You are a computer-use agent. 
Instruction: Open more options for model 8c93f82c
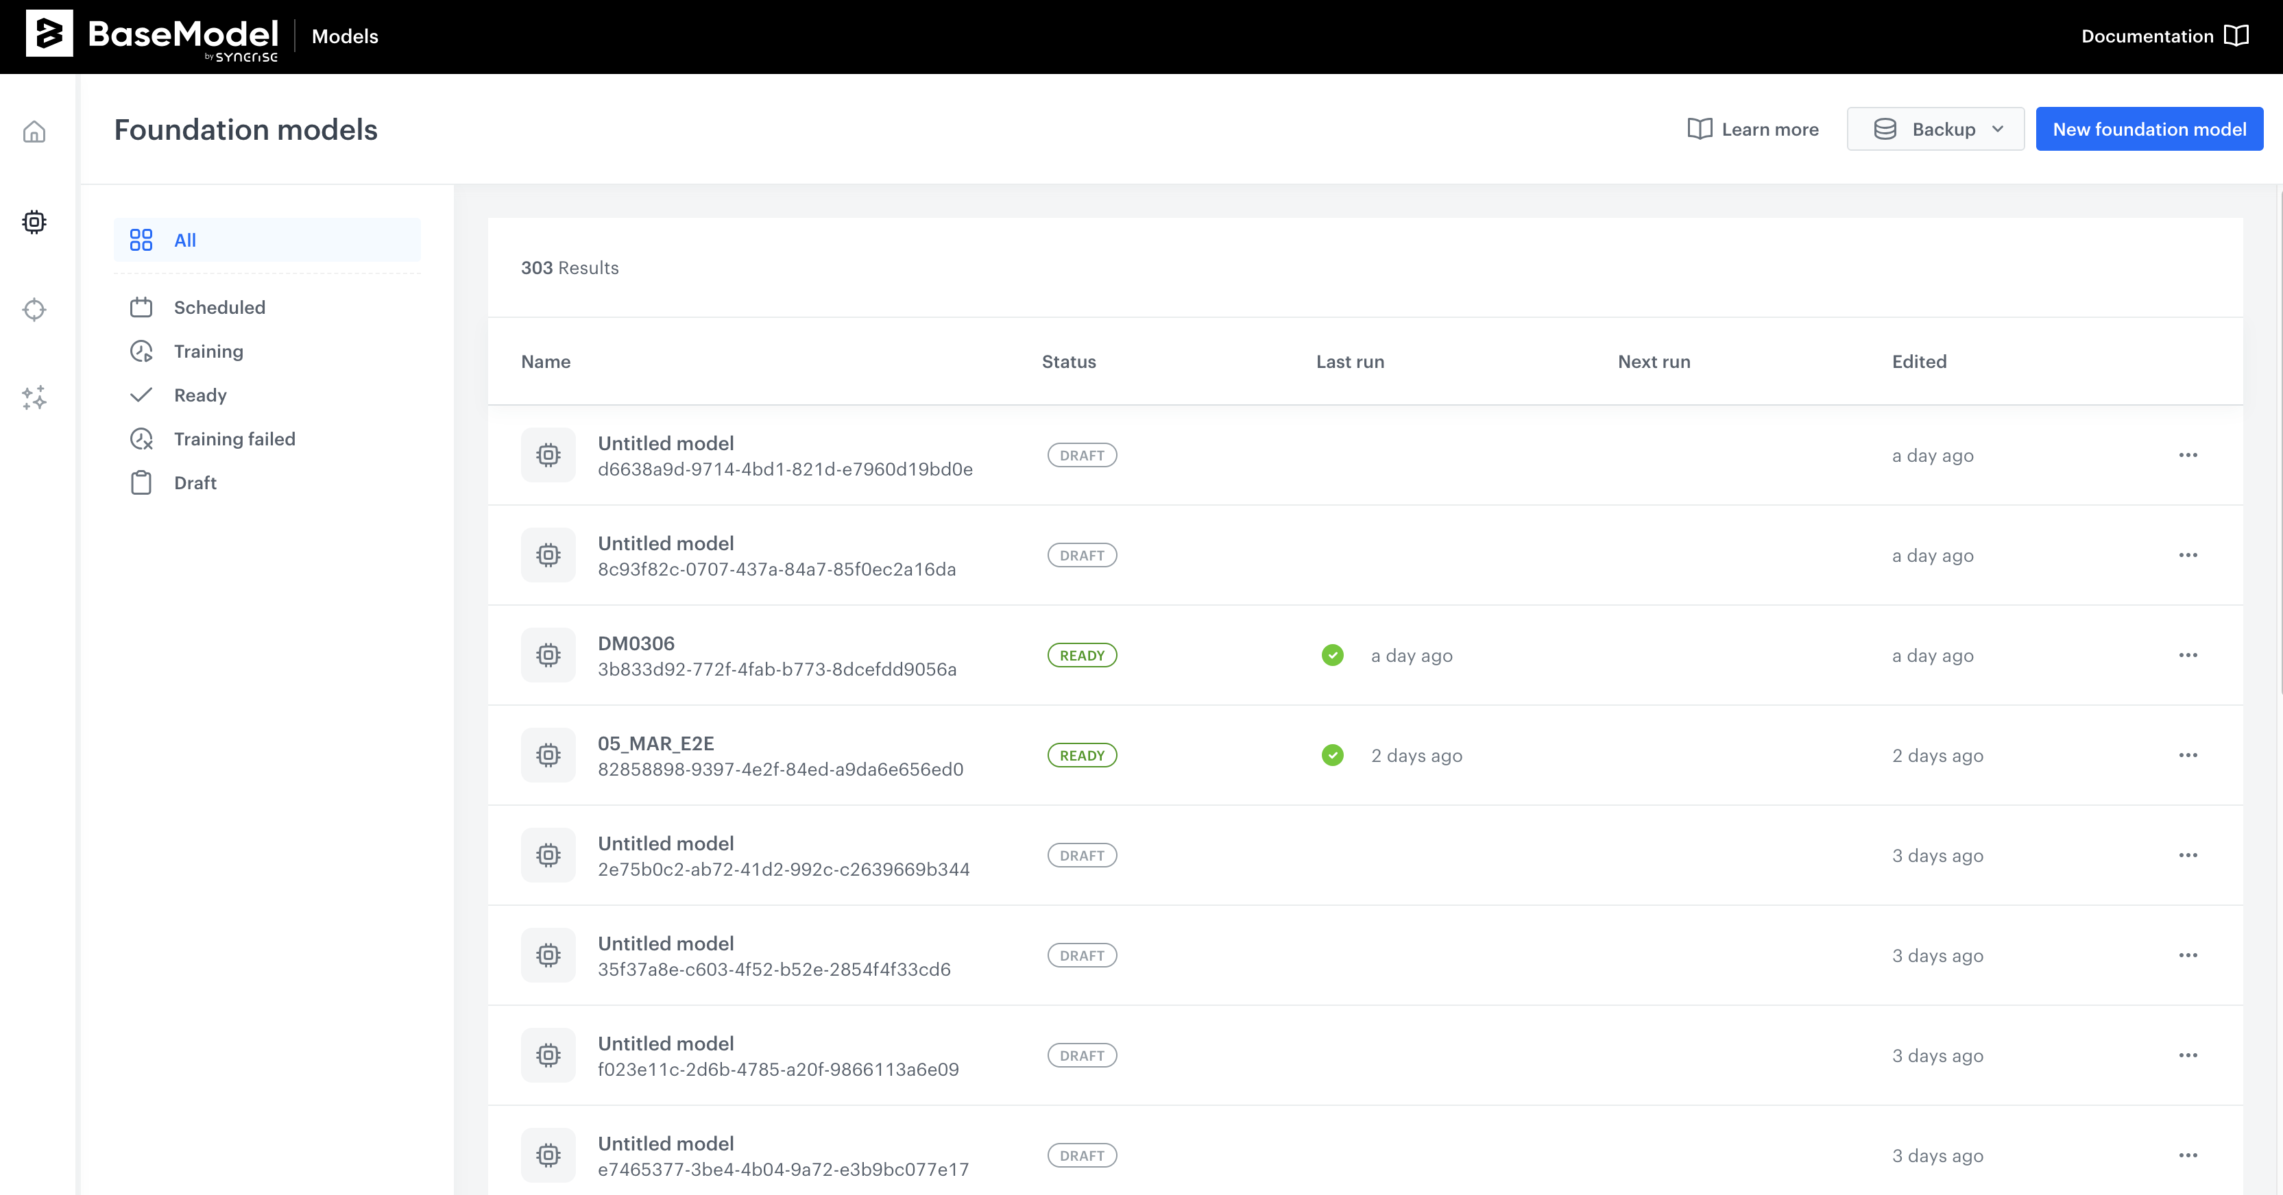[2187, 556]
